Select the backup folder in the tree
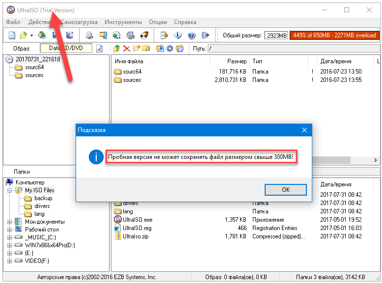The width and height of the screenshot is (382, 283). point(43,198)
